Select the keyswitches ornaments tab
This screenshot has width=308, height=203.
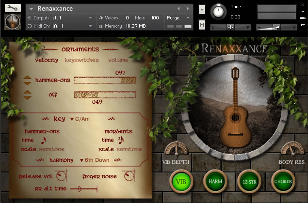tap(81, 60)
